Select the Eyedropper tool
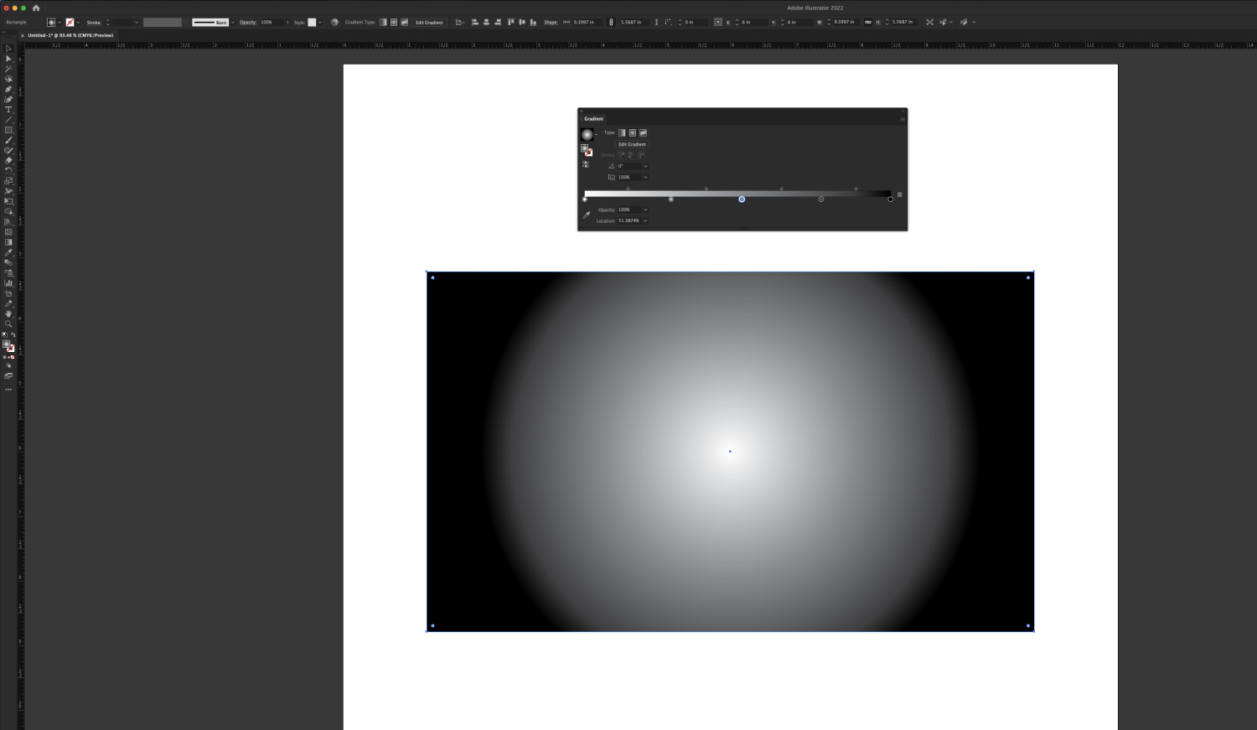1257x730 pixels. [x=8, y=252]
